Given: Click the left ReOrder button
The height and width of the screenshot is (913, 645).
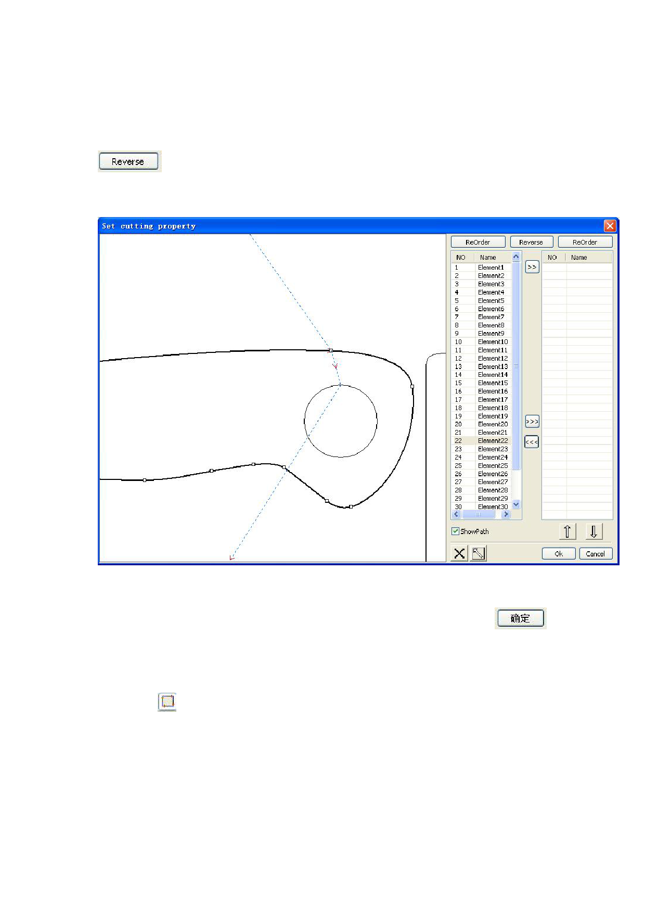Looking at the screenshot, I should click(x=478, y=242).
